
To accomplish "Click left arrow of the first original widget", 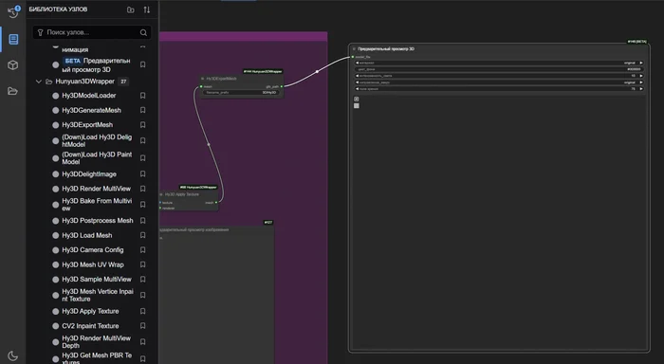I will [x=357, y=63].
